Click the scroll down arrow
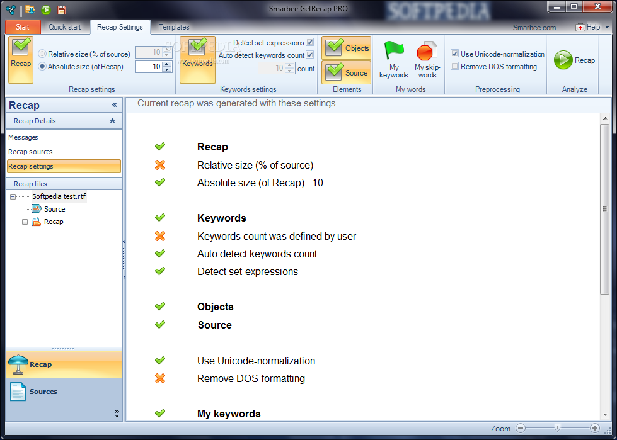Screen dimensions: 617x440 [x=604, y=414]
